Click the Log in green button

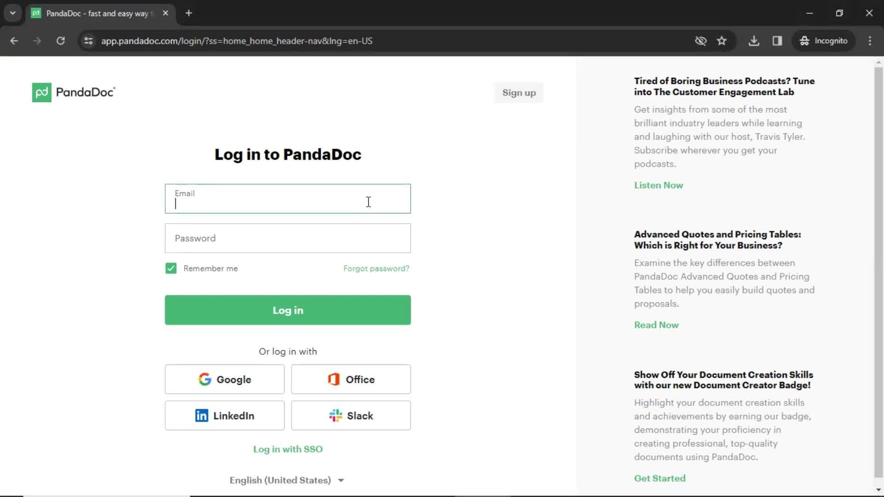tap(288, 310)
